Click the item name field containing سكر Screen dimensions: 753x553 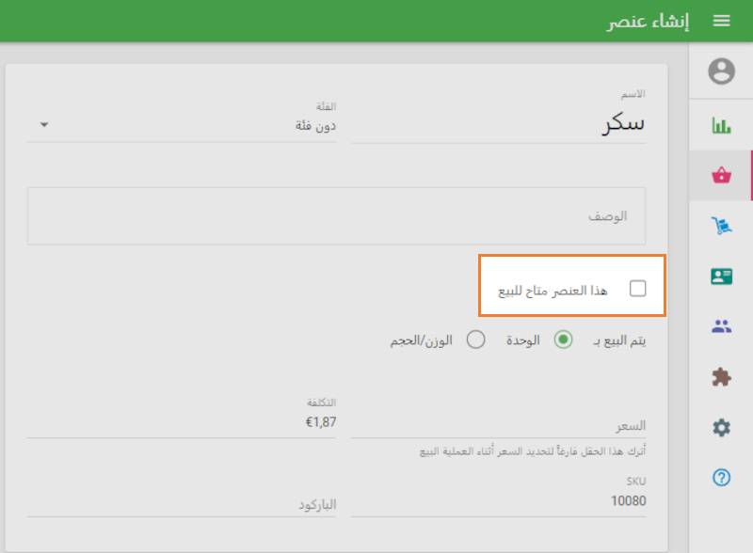pos(499,124)
